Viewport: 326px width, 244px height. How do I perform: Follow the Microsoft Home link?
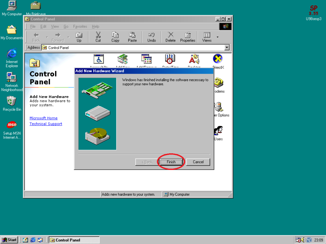click(x=43, y=118)
